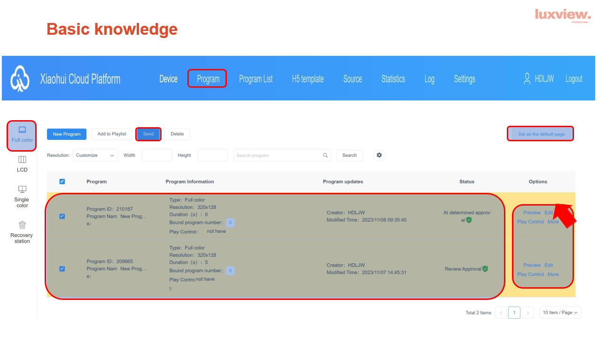Toggle the select-all checkbox in table header

coord(62,182)
